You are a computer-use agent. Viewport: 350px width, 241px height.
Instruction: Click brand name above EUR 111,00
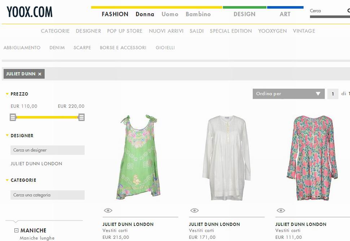pyautogui.click(x=301, y=224)
